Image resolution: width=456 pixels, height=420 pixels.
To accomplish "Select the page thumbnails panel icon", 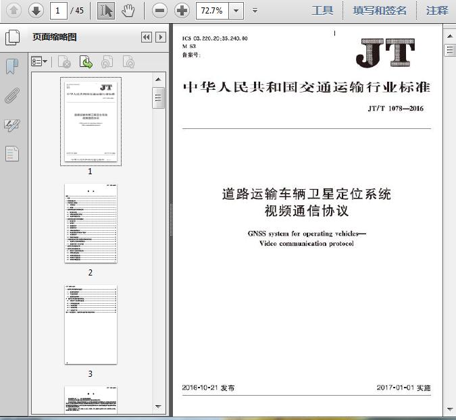I will tap(13, 37).
